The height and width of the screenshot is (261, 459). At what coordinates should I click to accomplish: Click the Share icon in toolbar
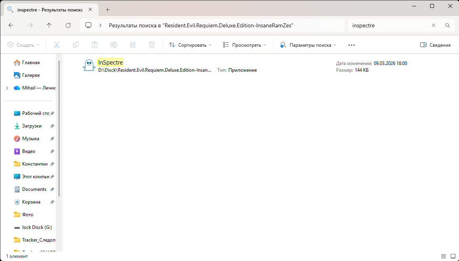[133, 45]
